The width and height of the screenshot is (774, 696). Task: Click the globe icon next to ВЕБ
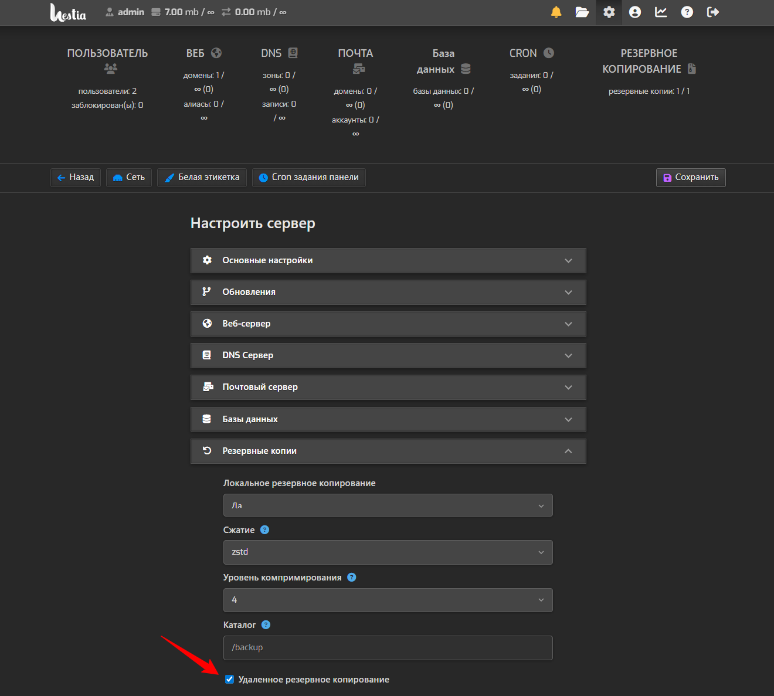[x=216, y=53]
